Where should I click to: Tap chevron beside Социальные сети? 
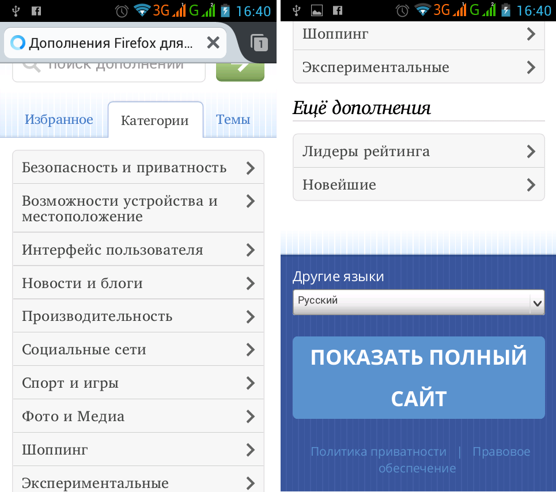(251, 350)
